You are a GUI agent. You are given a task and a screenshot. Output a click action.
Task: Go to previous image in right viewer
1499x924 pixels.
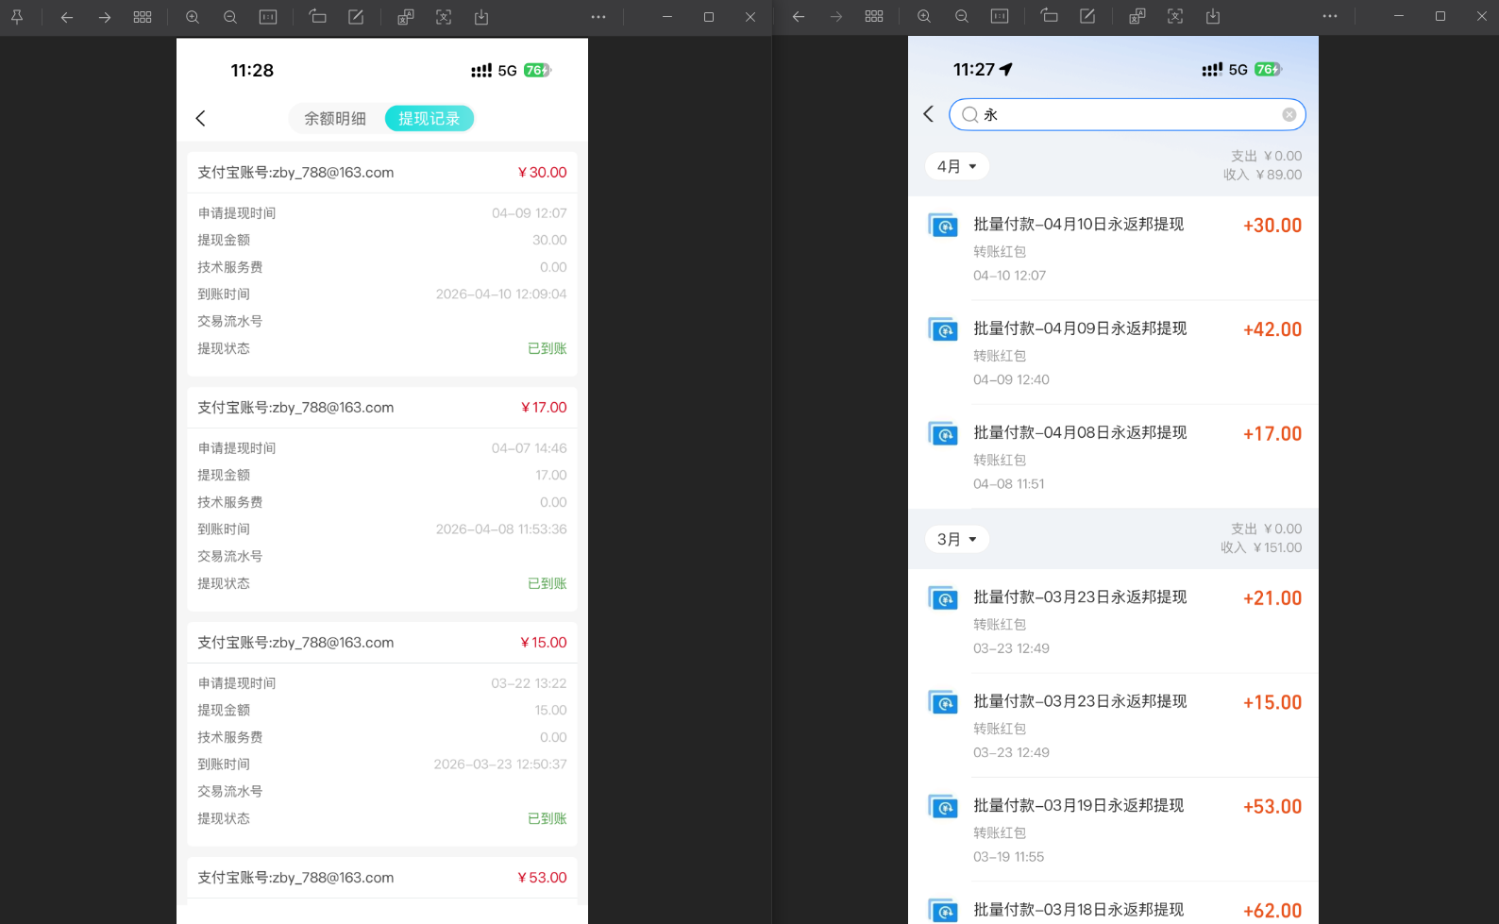tap(799, 17)
